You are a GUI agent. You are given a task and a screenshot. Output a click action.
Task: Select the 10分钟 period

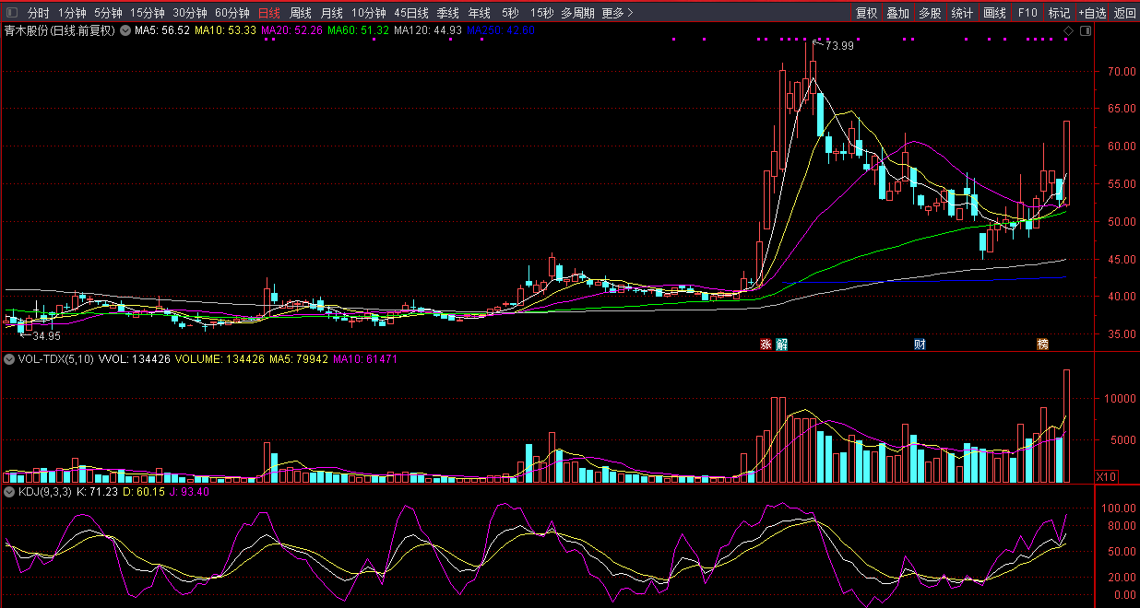(369, 13)
